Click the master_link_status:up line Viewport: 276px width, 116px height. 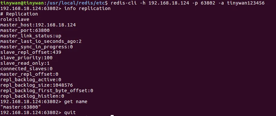pyautogui.click(x=31, y=36)
